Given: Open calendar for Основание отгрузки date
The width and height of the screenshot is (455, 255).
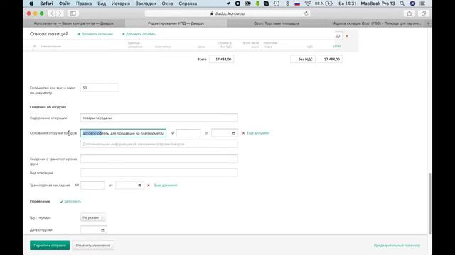Looking at the screenshot, I should coord(234,133).
